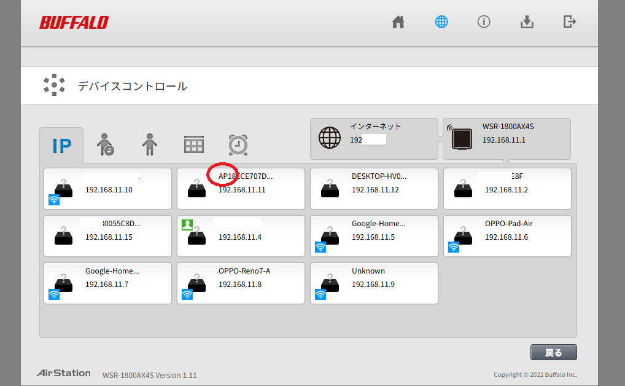Click the Unknown device name
625x386 pixels.
point(368,270)
